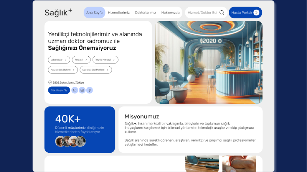Open the Hasta Portalı button
Image resolution: width=307 pixels, height=172 pixels.
tap(245, 12)
